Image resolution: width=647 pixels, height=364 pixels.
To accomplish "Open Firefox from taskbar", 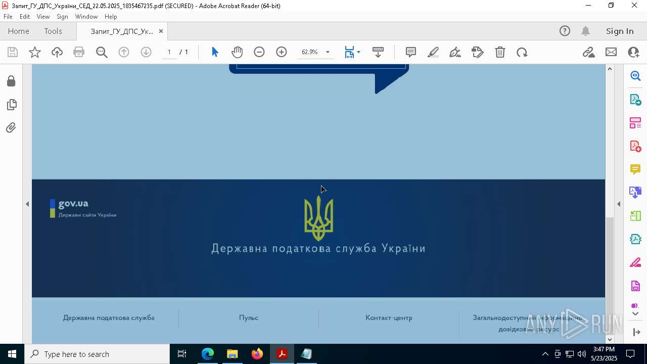I will 257,354.
